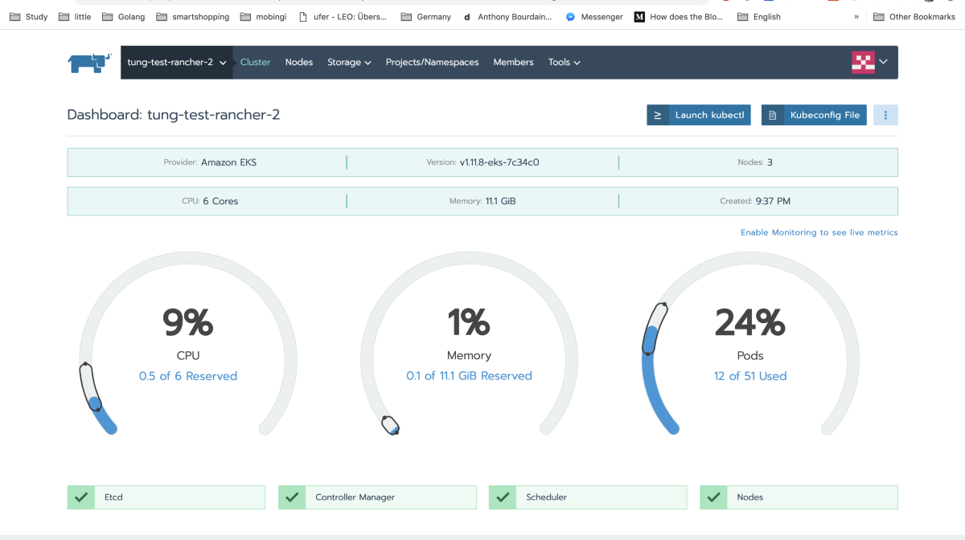Open Projects/Namespaces page
This screenshot has width=965, height=540.
pyautogui.click(x=432, y=62)
